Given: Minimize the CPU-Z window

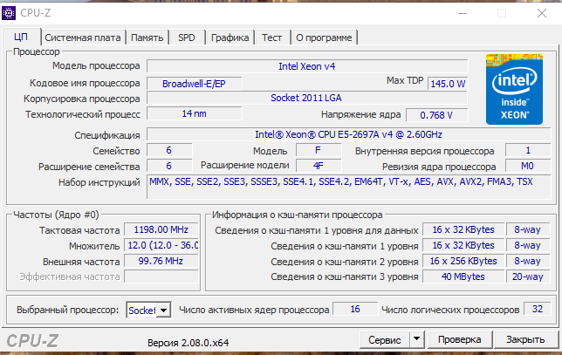Looking at the screenshot, I should (463, 14).
